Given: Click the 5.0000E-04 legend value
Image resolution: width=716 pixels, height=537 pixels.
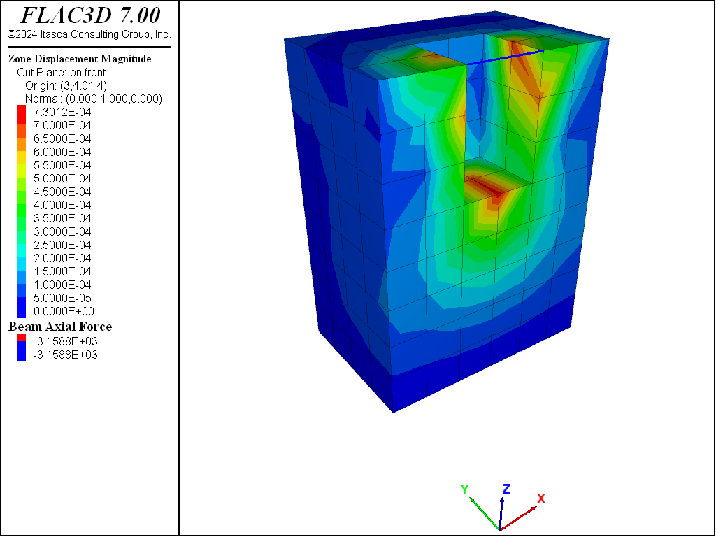Looking at the screenshot, I should coord(62,178).
